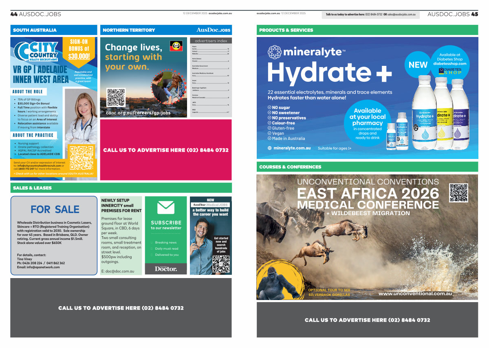The height and width of the screenshot is (348, 489).
Task: Click the NO sugar checkmark
Action: click(x=269, y=108)
